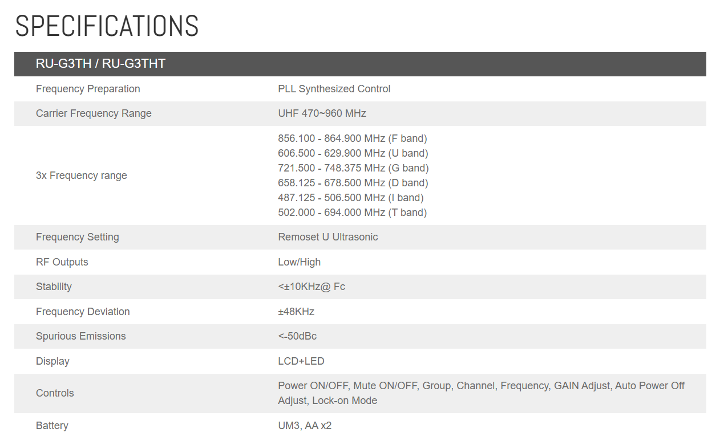Click the UM3, AA x2 battery value

pos(305,426)
